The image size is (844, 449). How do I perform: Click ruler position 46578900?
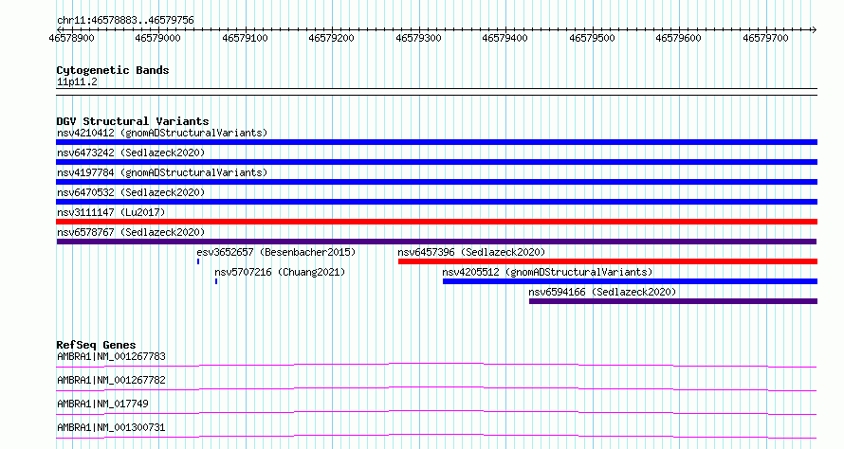(71, 38)
